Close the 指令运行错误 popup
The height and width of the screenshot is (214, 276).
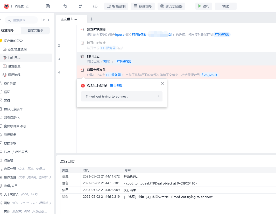(x=162, y=83)
